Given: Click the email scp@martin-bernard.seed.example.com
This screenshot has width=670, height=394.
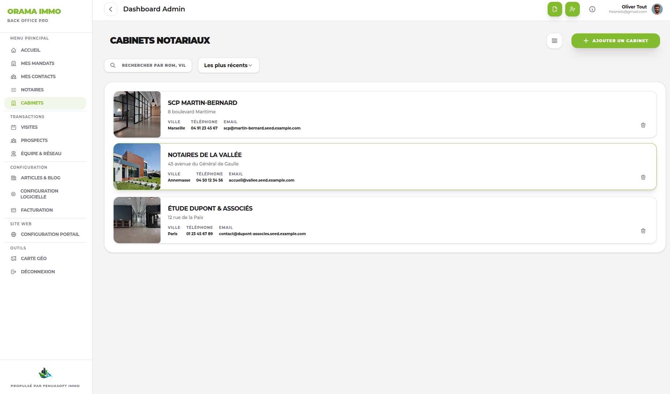Looking at the screenshot, I should (262, 128).
